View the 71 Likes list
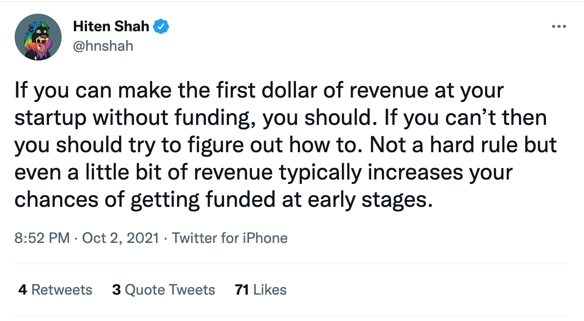This screenshot has width=584, height=321. (261, 290)
